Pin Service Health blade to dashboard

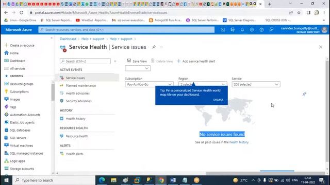pyautogui.click(x=154, y=47)
